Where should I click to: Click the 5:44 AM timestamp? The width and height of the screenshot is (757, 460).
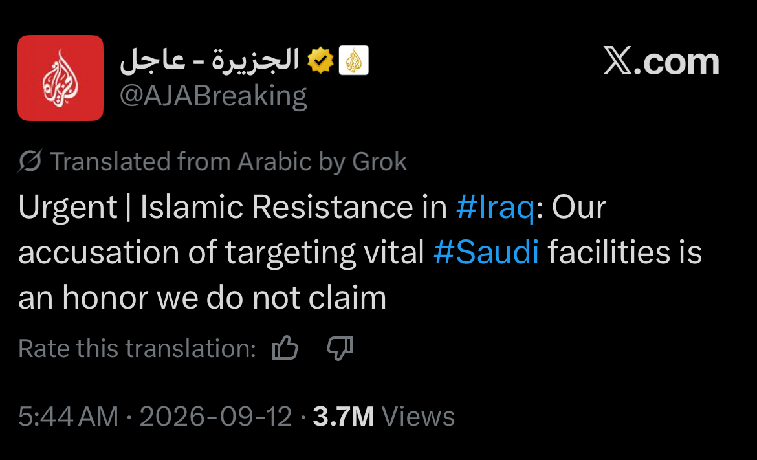pyautogui.click(x=69, y=416)
